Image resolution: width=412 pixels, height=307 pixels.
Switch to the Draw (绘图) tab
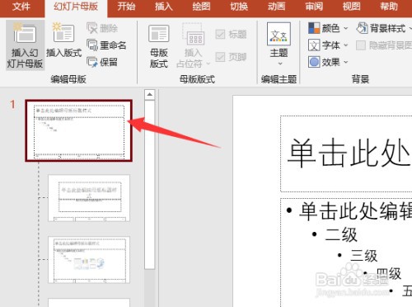coord(201,7)
